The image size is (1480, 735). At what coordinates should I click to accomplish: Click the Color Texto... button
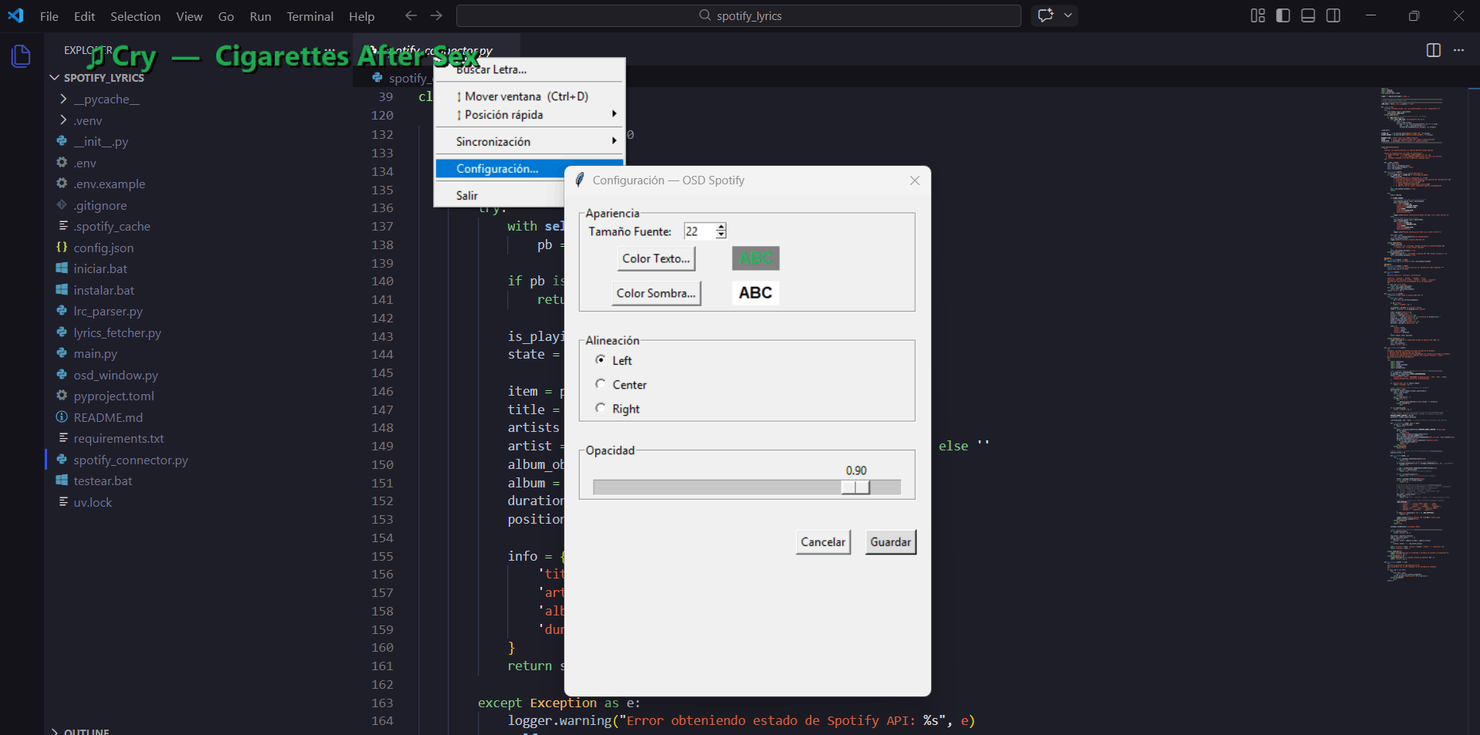[x=655, y=259]
